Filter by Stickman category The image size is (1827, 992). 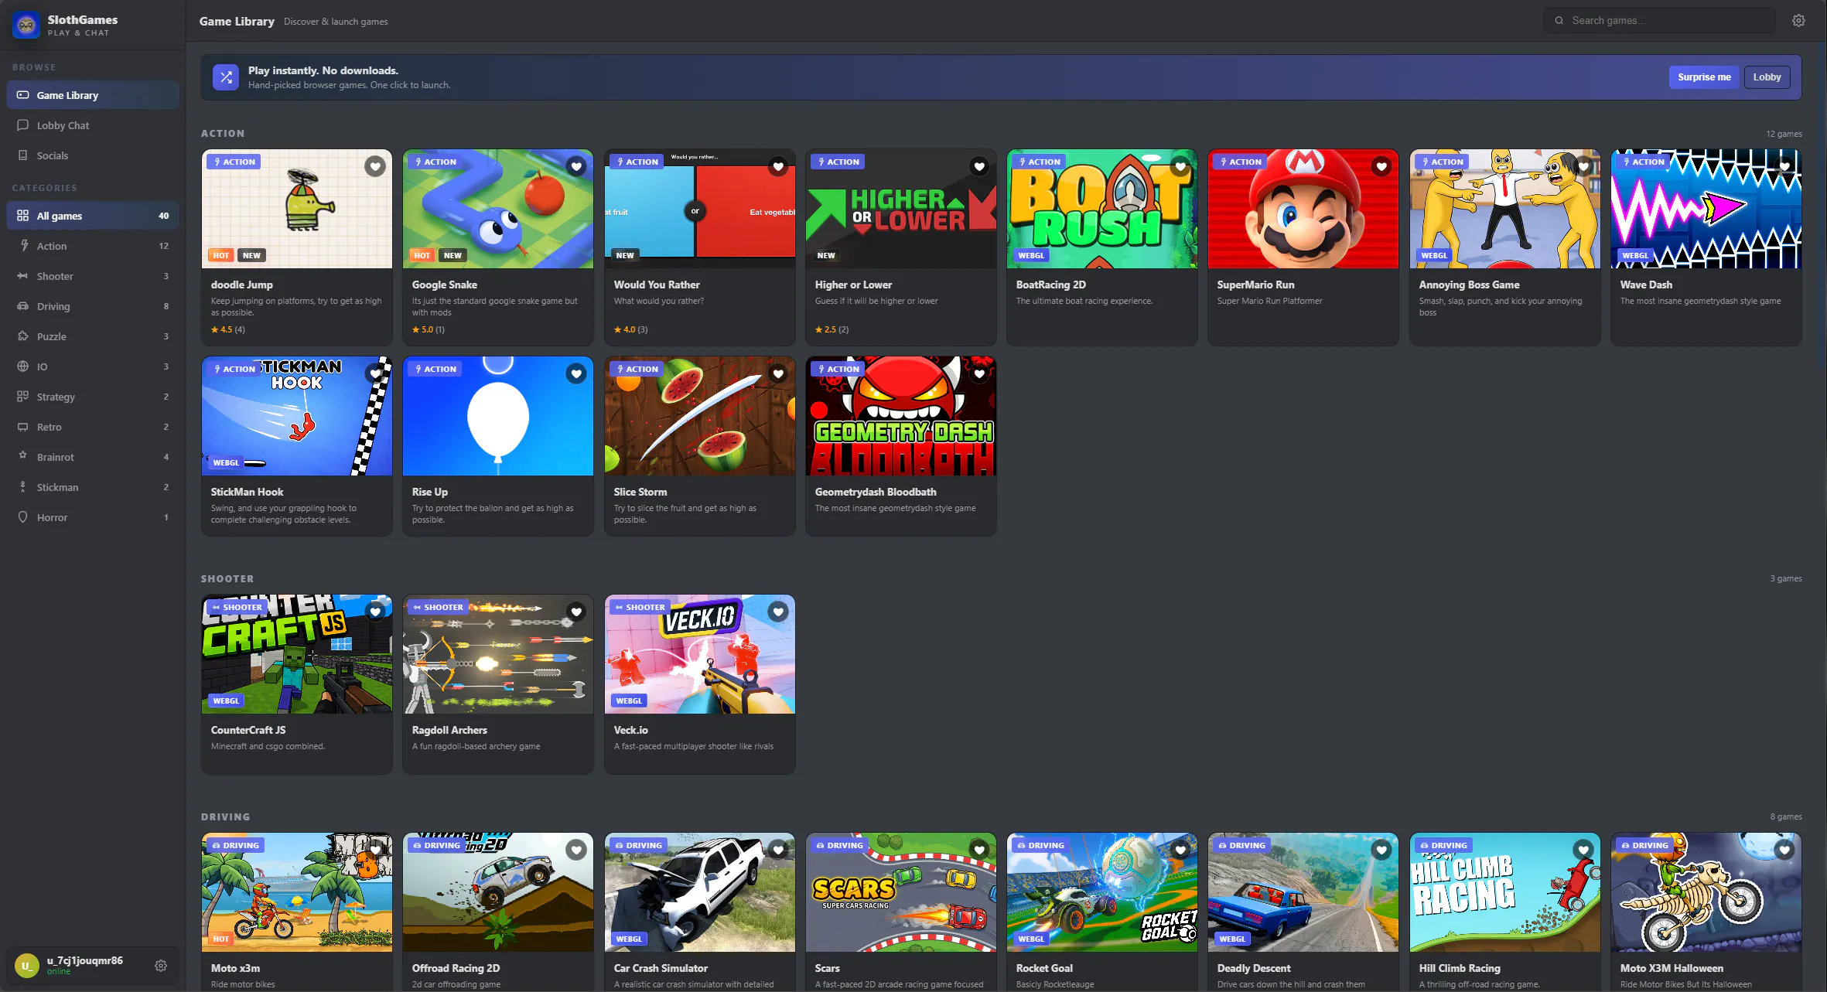click(x=93, y=487)
